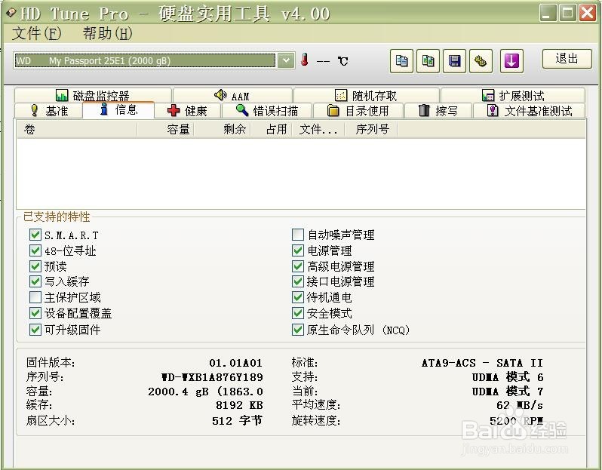This screenshot has width=602, height=470.
Task: Click supported value UDMA 模式 6
Action: (x=508, y=377)
